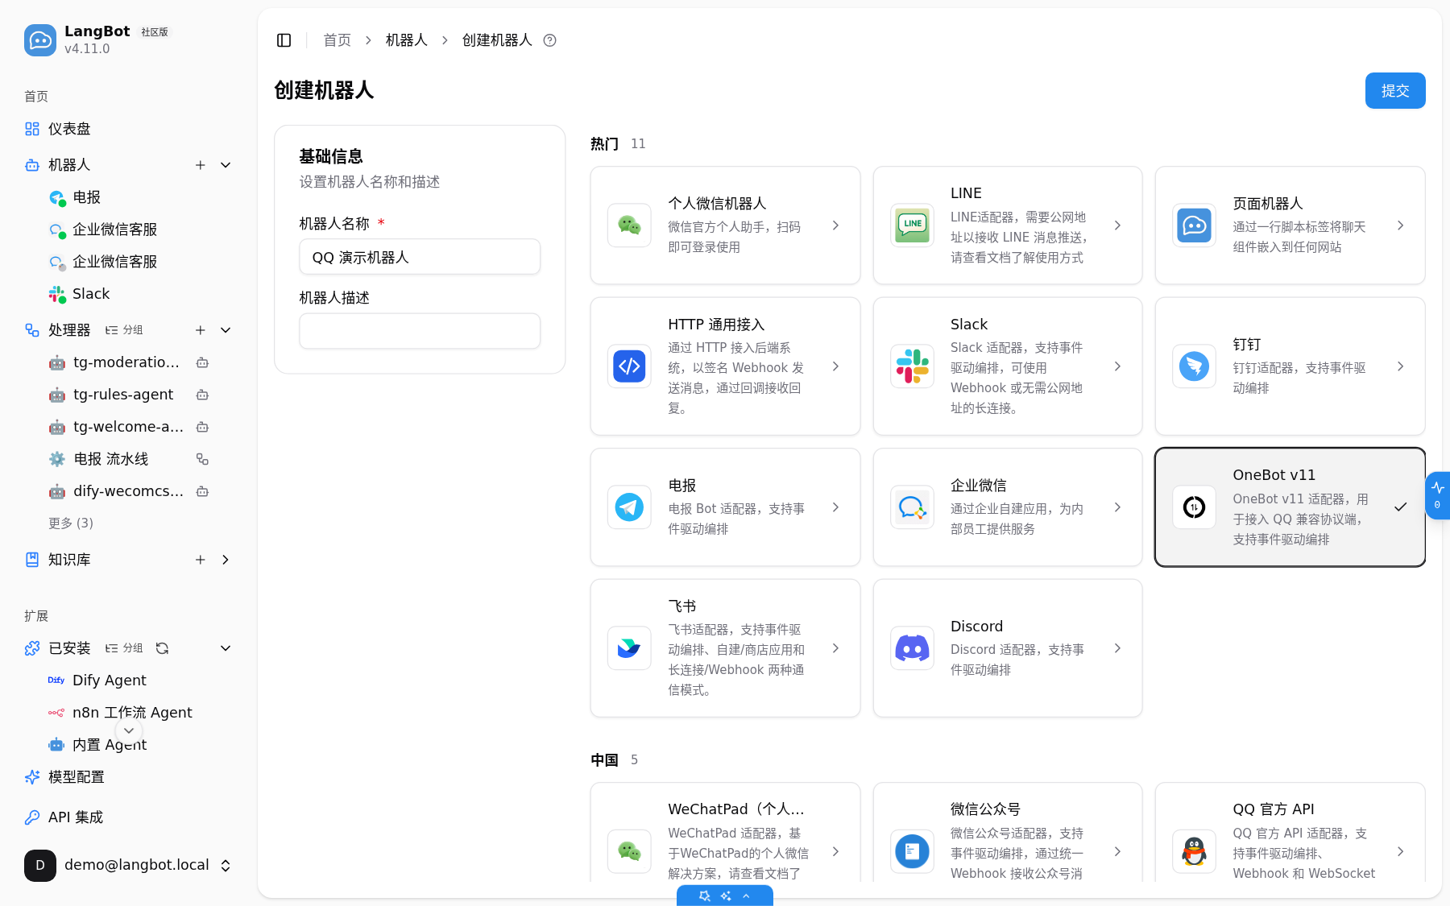Select the LINE adapter icon
Viewport: 1450px width, 906px height.
(912, 225)
